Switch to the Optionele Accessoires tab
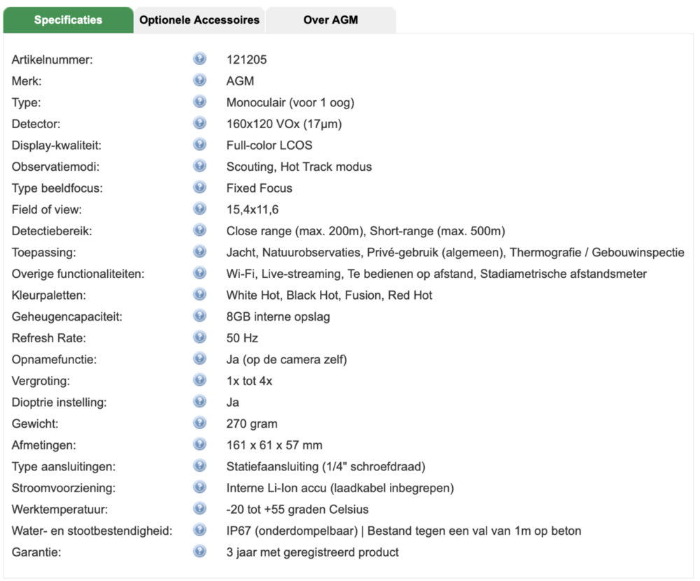This screenshot has width=700, height=581. 199,20
